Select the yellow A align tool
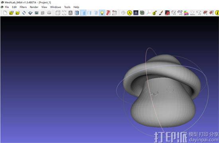The image size is (219, 143). point(129,13)
